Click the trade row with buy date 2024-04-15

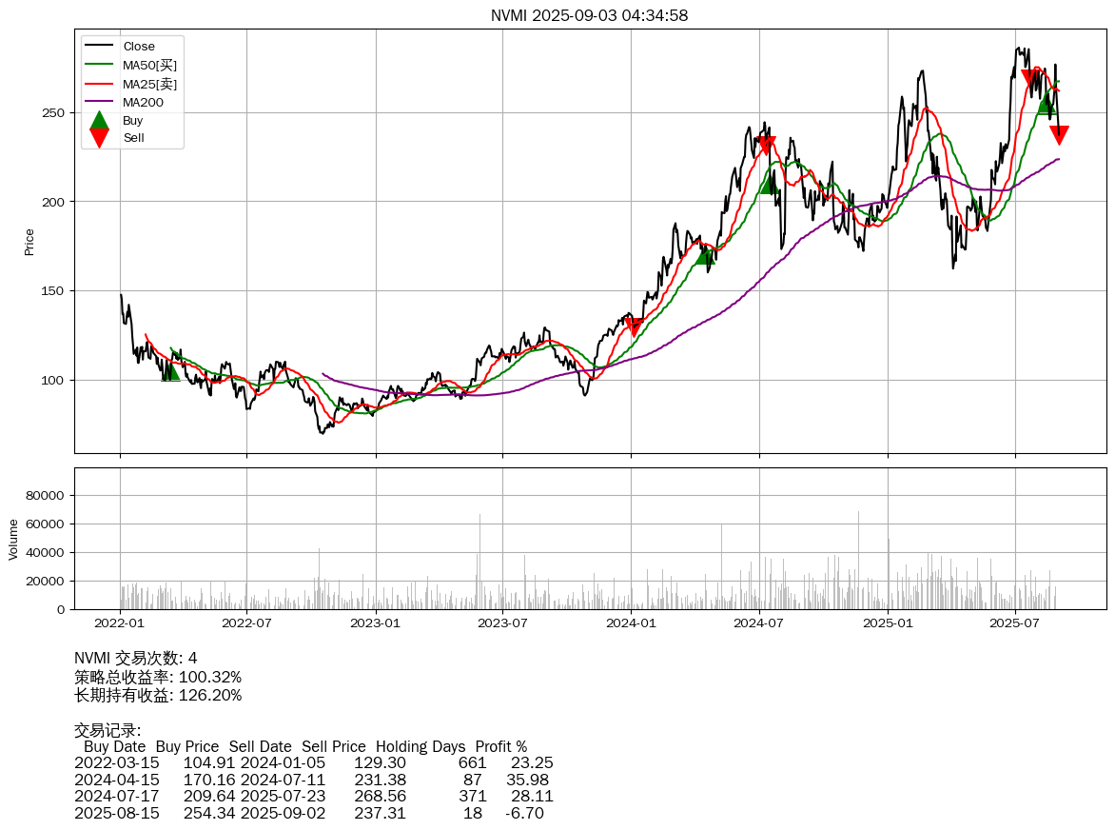(313, 780)
